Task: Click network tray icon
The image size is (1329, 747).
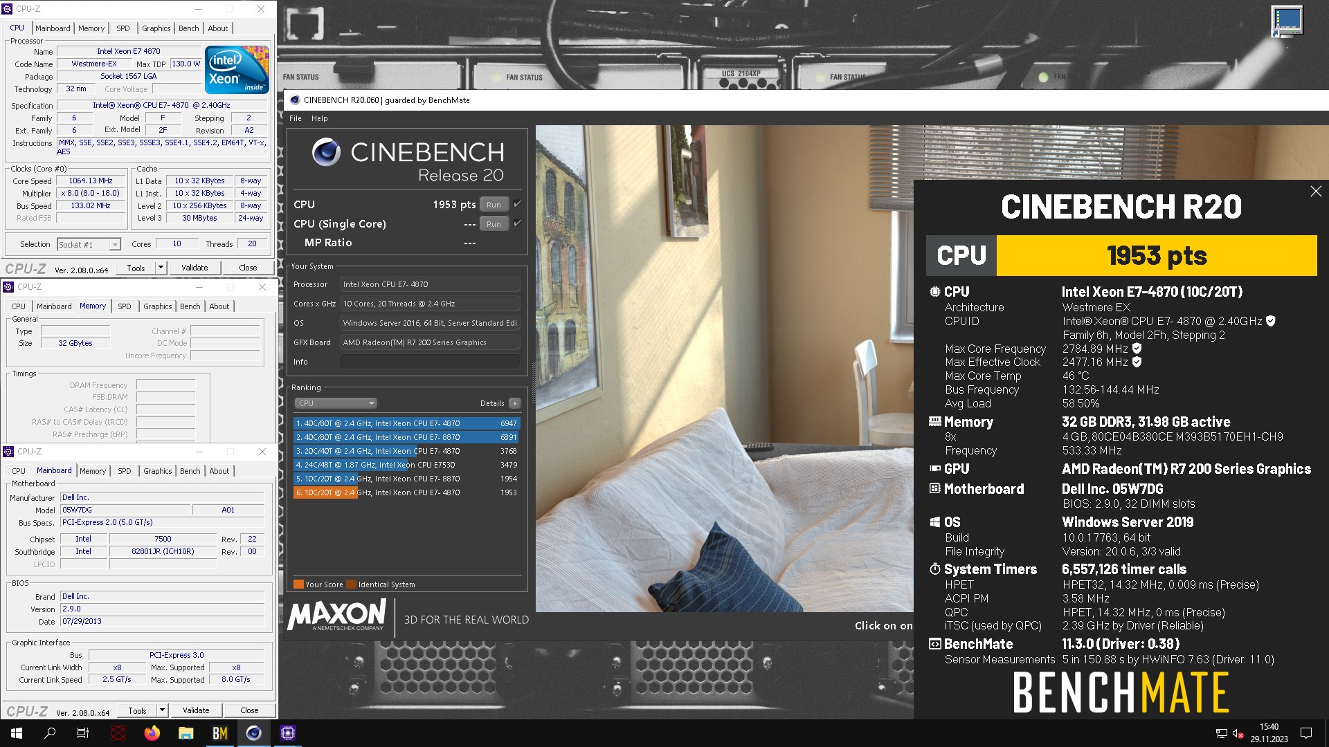Action: click(1222, 733)
